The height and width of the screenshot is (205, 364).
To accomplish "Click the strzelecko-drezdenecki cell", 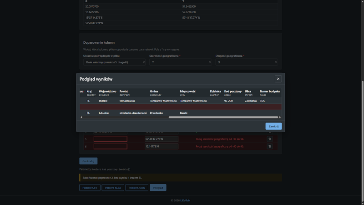I will 133,113.
